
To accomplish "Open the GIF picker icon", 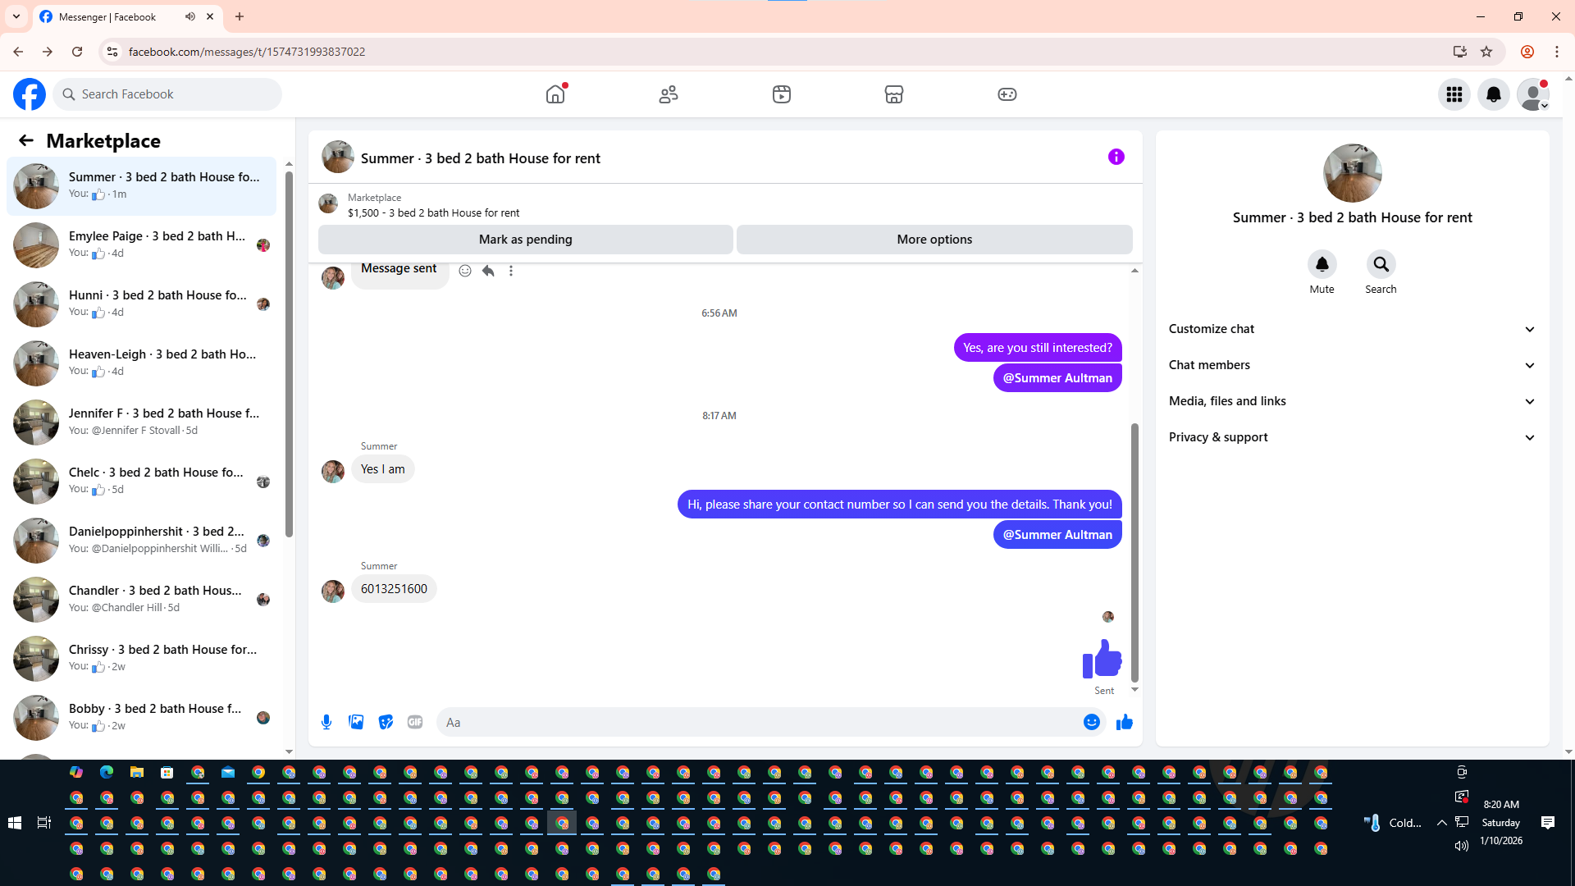I will click(415, 722).
